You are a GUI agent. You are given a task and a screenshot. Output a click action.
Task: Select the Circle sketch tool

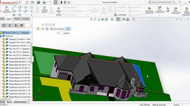pyautogui.click(x=20, y=7)
